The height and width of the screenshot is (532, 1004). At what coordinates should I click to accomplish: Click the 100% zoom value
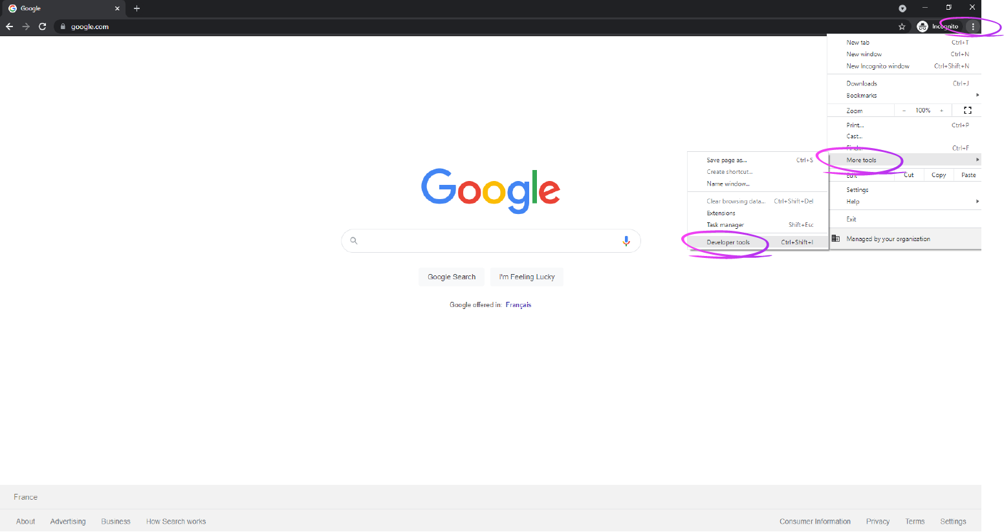click(x=923, y=111)
